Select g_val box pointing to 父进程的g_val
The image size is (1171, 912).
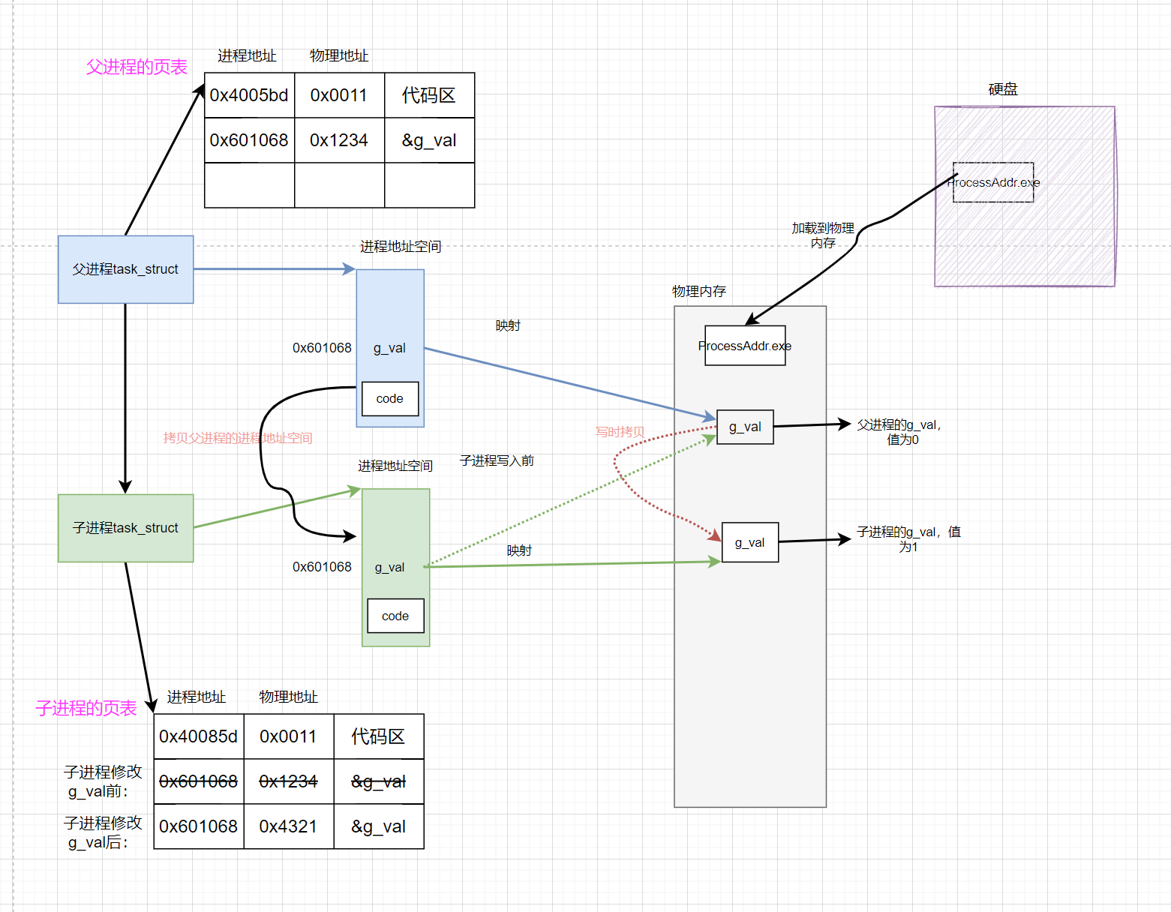[745, 427]
